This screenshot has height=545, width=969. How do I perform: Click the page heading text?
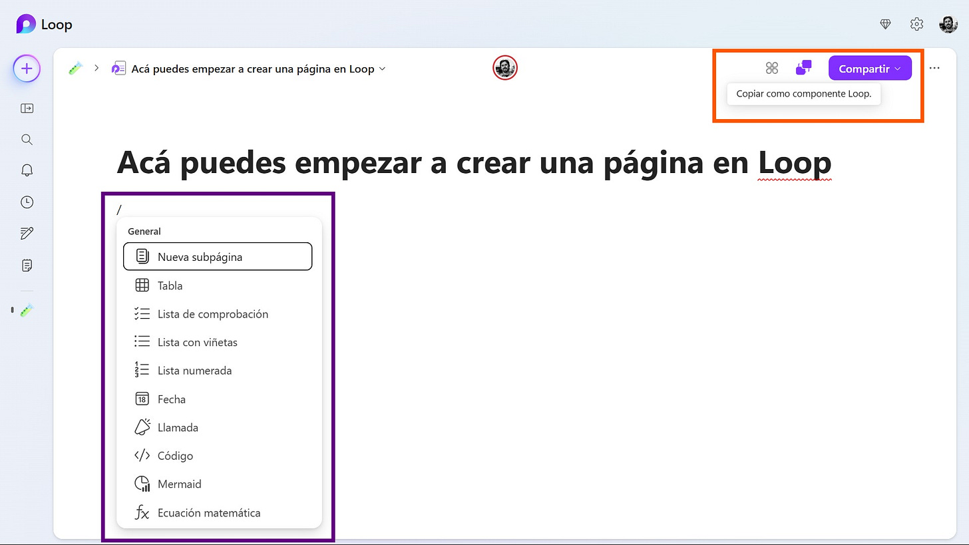tap(474, 163)
